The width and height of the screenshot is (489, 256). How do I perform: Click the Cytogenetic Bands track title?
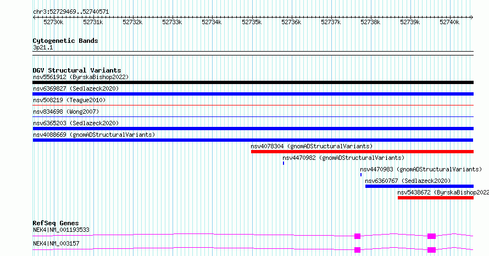pyautogui.click(x=65, y=41)
